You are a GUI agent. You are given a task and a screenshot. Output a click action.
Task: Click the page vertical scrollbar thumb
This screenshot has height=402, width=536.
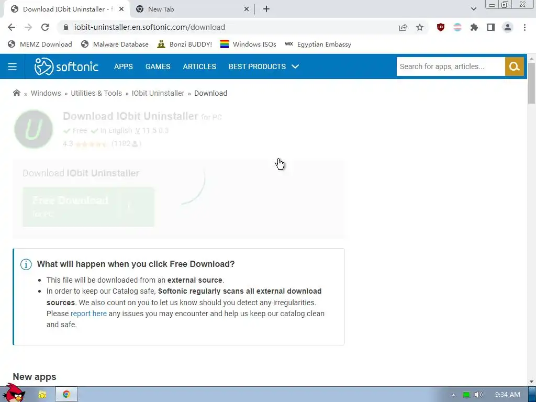[x=532, y=83]
